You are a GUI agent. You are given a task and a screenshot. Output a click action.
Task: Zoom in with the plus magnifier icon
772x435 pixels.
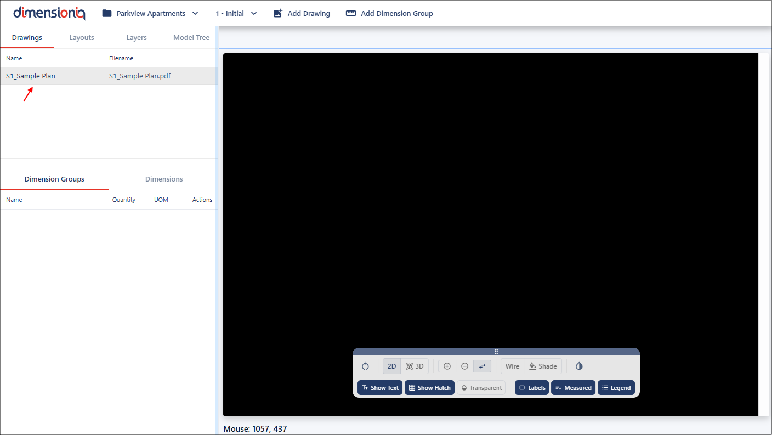(x=447, y=366)
